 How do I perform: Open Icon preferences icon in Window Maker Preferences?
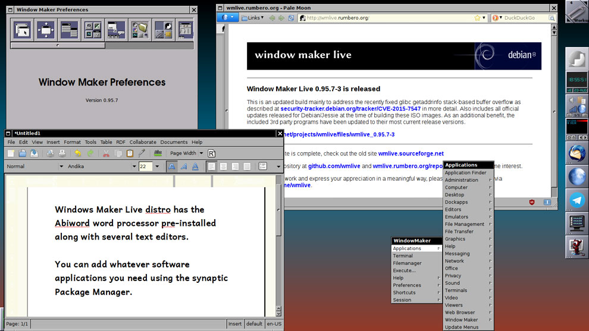(93, 30)
